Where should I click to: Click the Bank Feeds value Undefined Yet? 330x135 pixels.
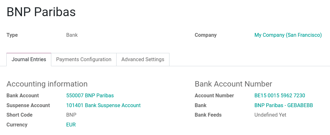(270, 115)
